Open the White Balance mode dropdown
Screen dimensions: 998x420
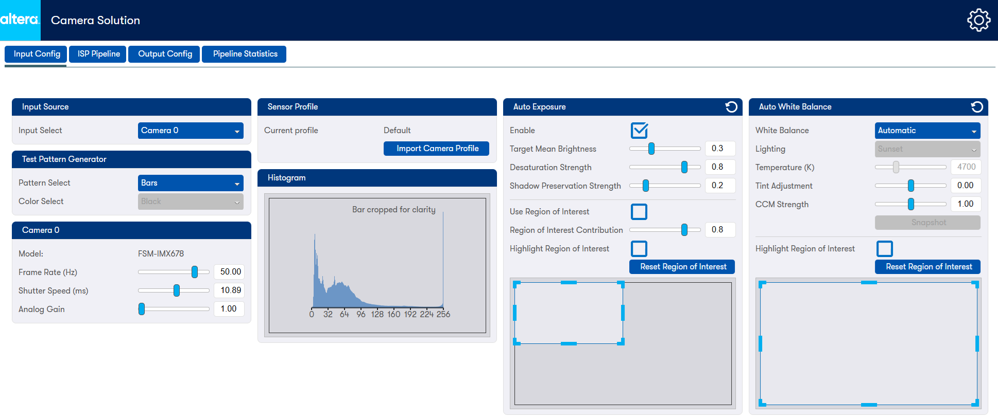click(x=927, y=131)
